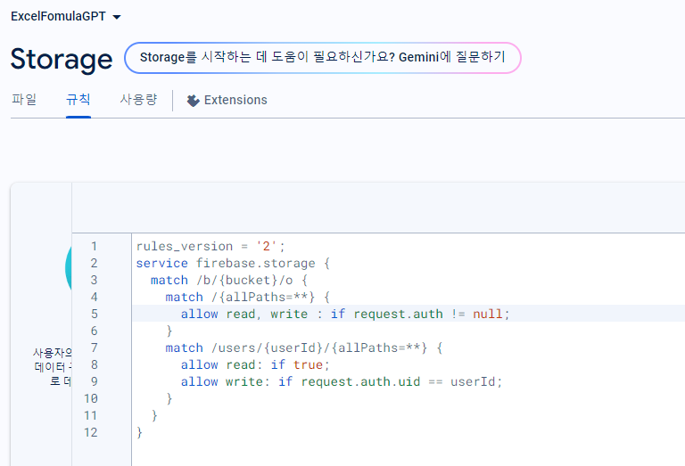Place cursor in allow read, write line
Screen dimensions: 685x466
pos(345,314)
